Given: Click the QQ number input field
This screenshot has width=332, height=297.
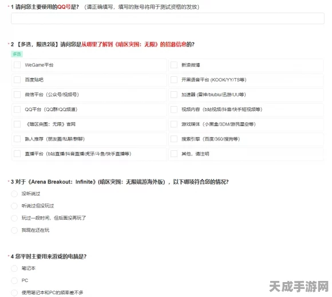Looking at the screenshot, I should coord(168,18).
